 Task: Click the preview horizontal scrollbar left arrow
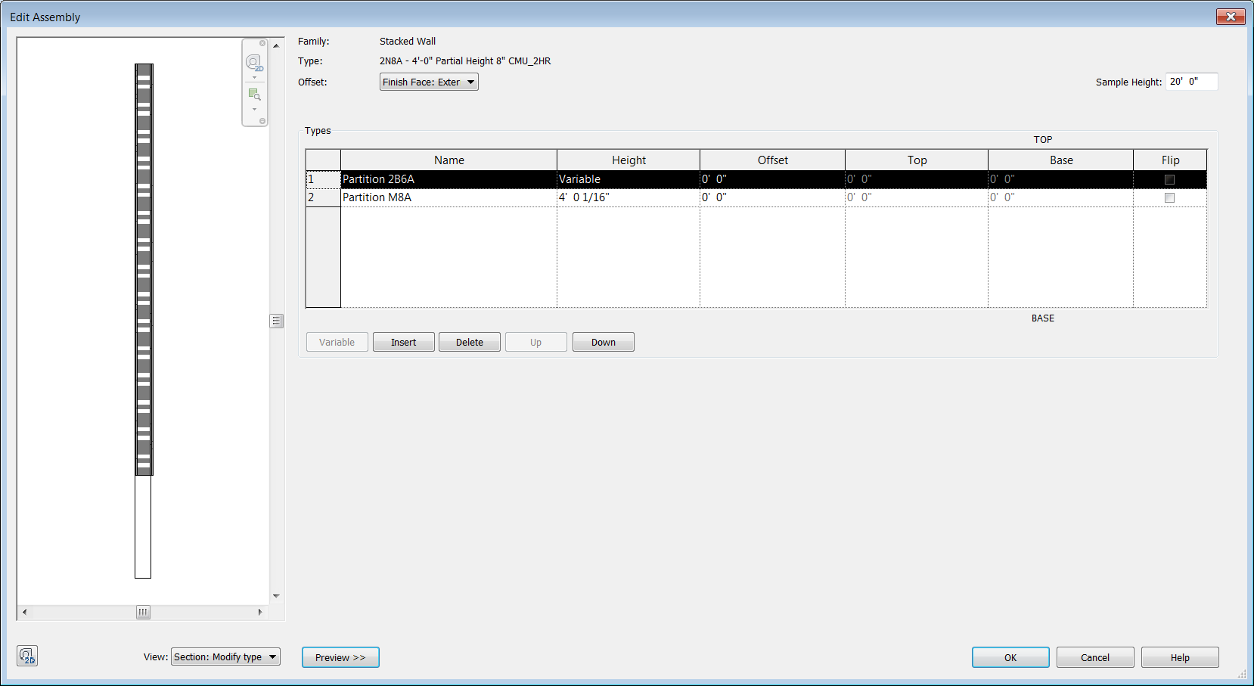point(24,612)
